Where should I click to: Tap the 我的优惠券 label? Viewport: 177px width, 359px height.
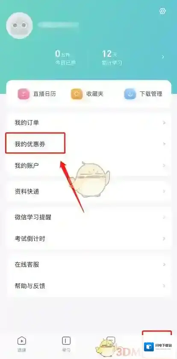30,144
